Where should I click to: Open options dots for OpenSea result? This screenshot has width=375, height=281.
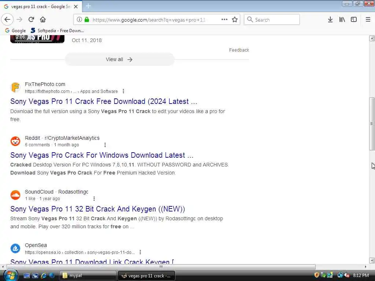140,252
